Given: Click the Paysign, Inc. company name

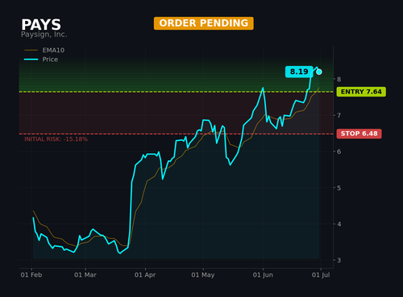Looking at the screenshot, I should tap(44, 35).
